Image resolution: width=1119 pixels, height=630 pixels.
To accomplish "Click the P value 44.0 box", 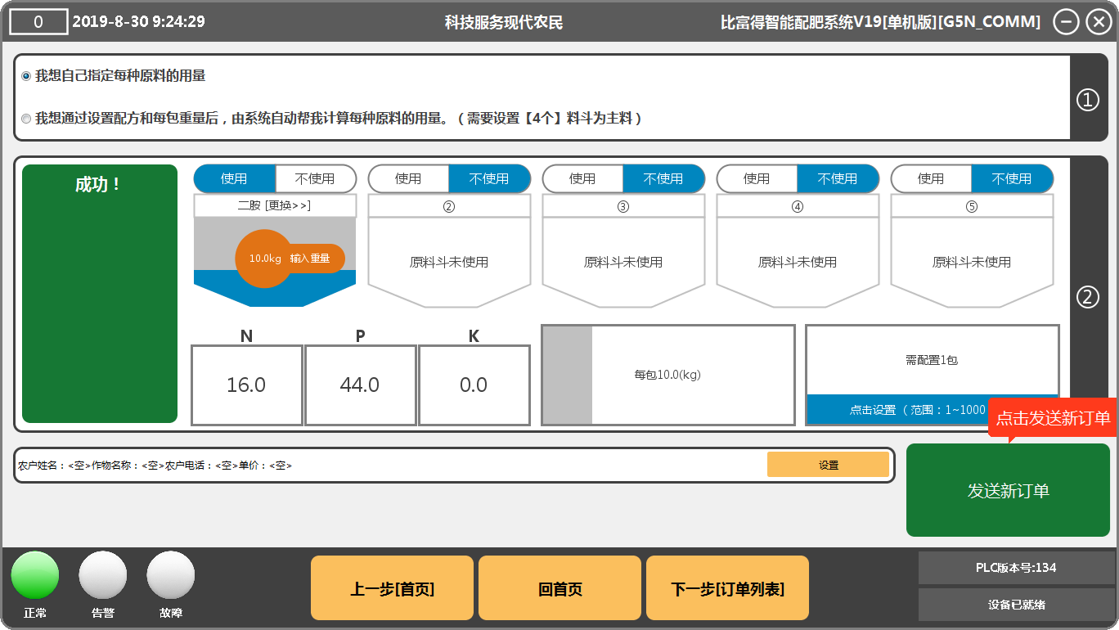I will coord(361,385).
